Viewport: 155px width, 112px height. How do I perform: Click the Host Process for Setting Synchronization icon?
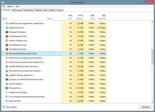[7, 58]
